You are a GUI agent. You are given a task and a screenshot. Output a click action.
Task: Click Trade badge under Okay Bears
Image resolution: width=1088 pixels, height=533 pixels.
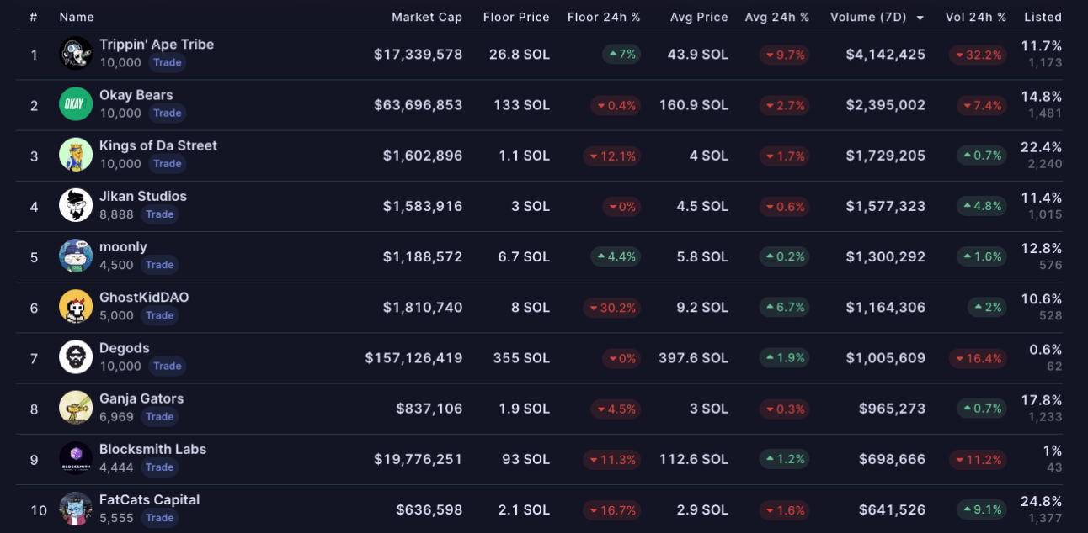click(168, 113)
